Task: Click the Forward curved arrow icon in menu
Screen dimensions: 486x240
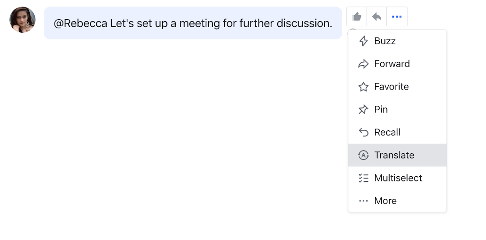Action: click(x=363, y=64)
